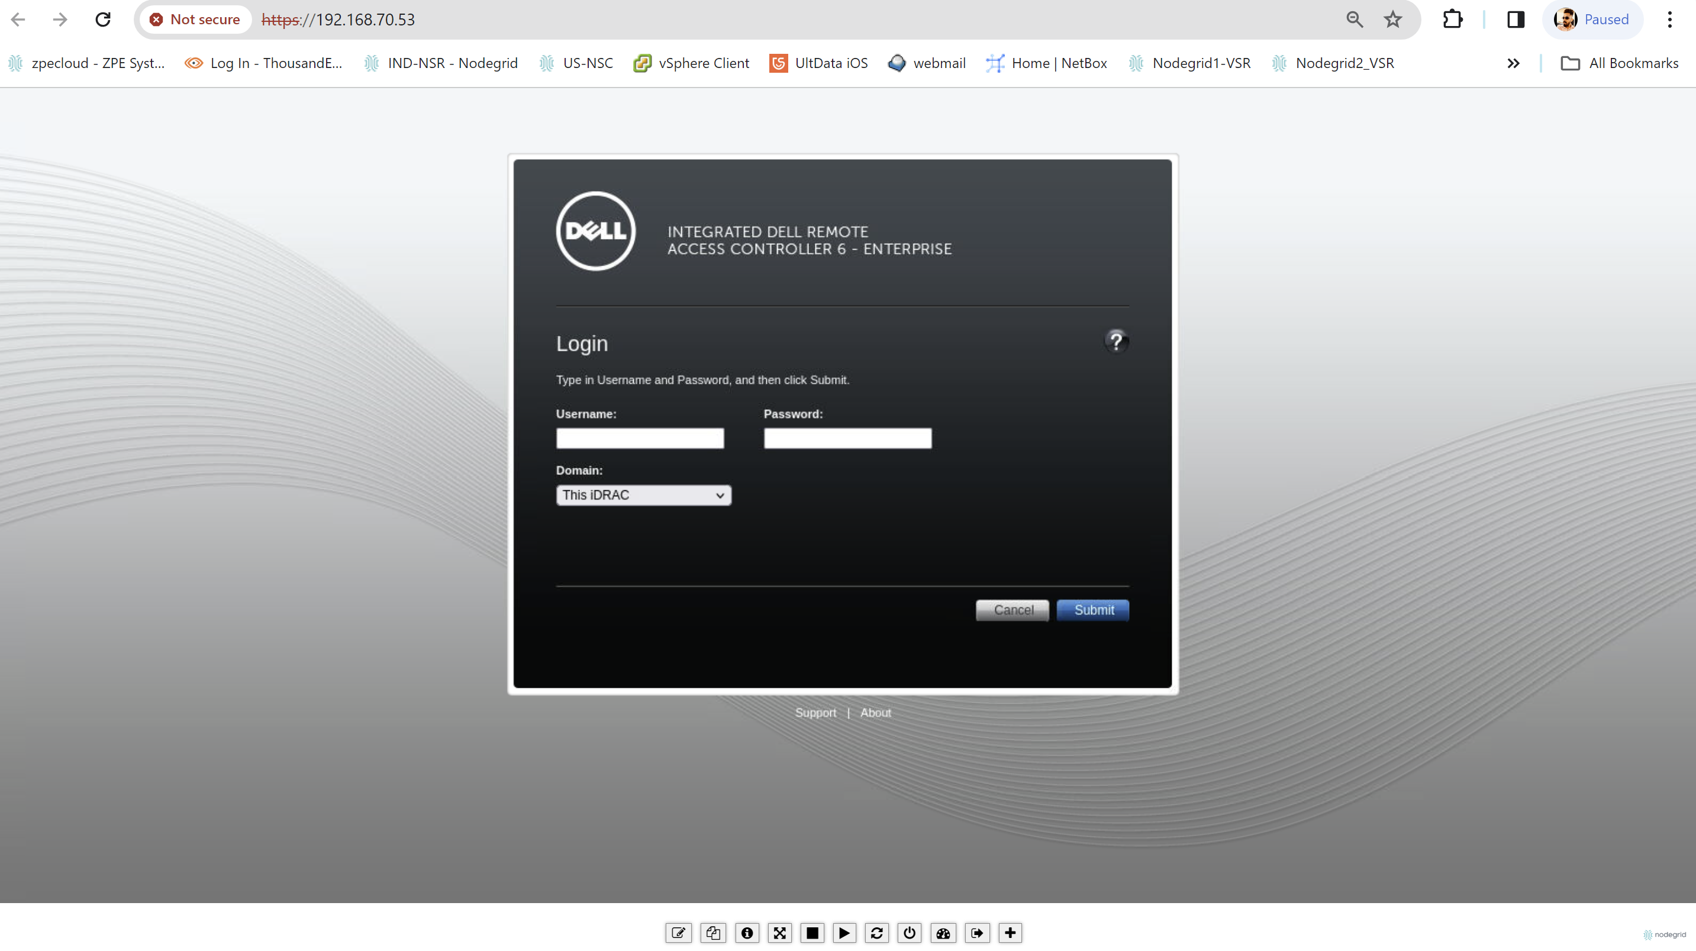Click the Login heading text
The image size is (1696, 951).
[582, 344]
